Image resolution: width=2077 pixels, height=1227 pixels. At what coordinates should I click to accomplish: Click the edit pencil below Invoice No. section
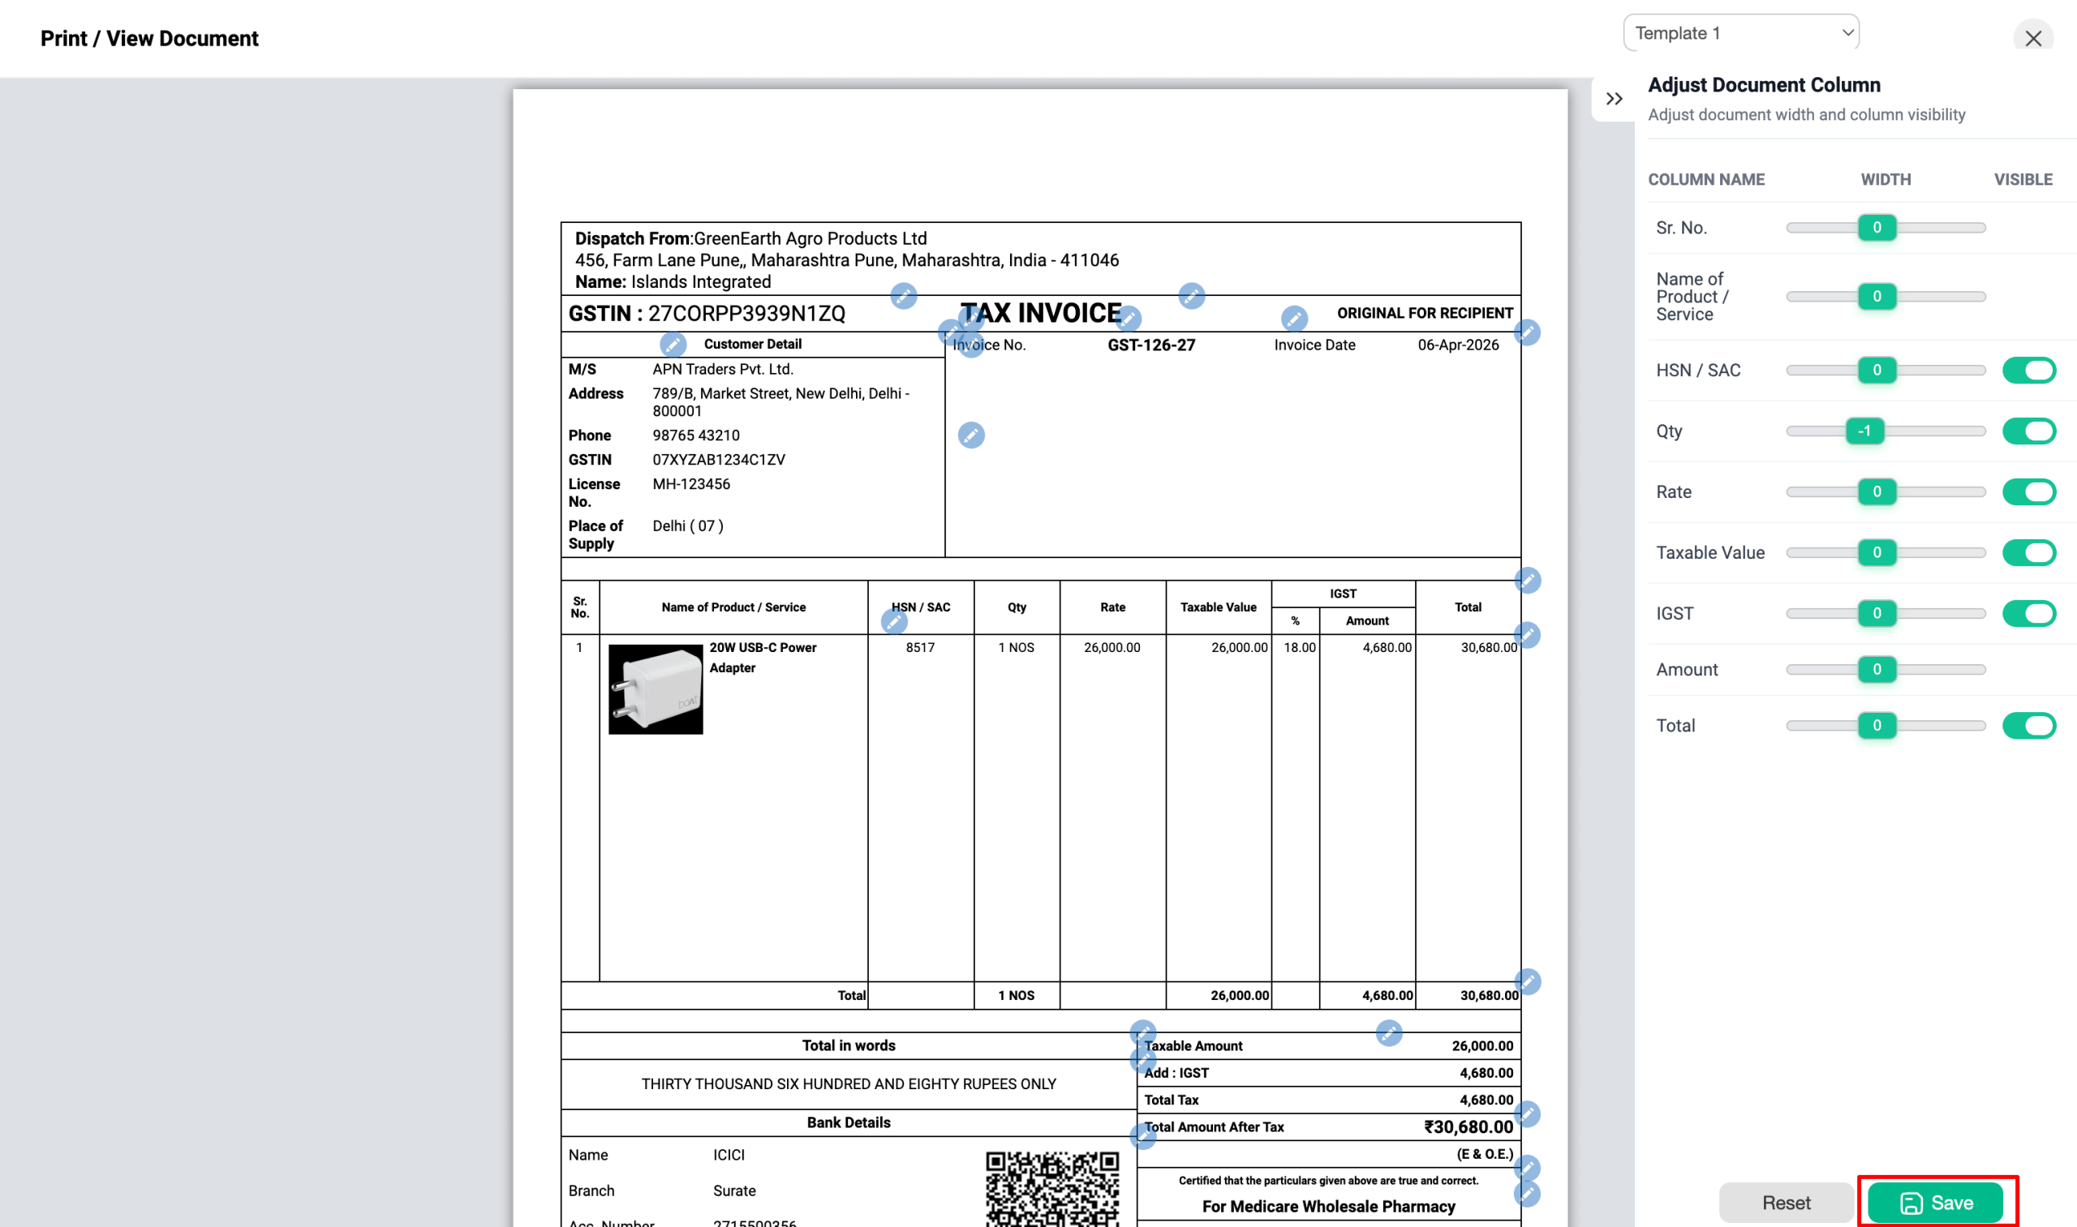tap(971, 435)
